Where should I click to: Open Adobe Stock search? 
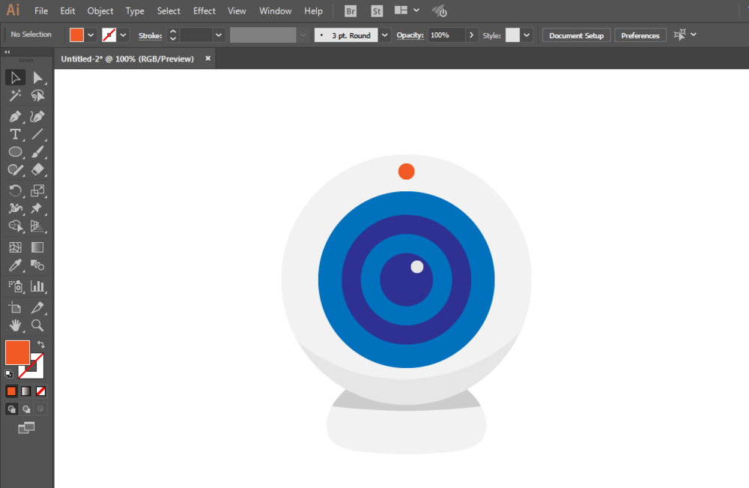377,11
